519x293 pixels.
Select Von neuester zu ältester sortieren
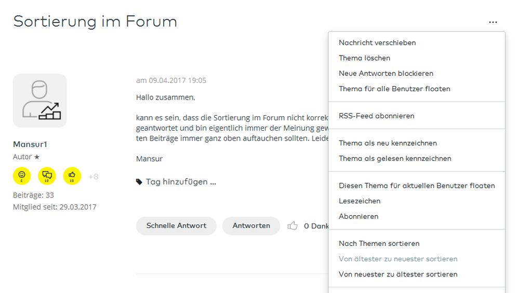click(x=398, y=274)
